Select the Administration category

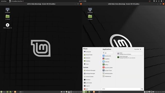tap(108, 73)
